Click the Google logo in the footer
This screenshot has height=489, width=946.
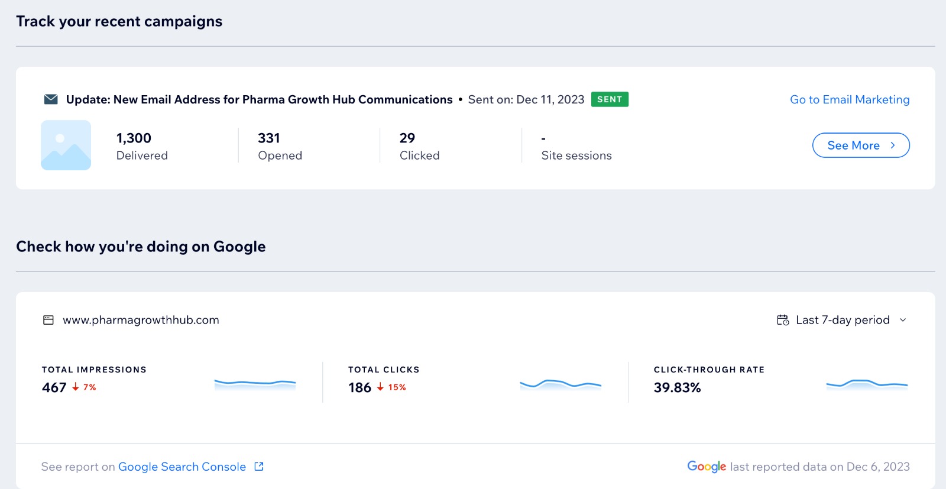(x=706, y=467)
